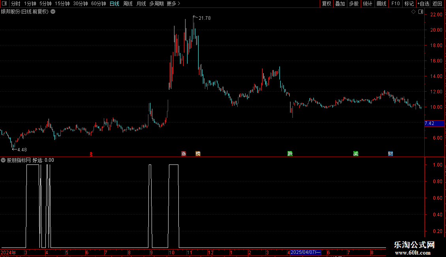Click the 财 financial report marker icon
The width and height of the screenshot is (446, 257).
tap(390, 153)
